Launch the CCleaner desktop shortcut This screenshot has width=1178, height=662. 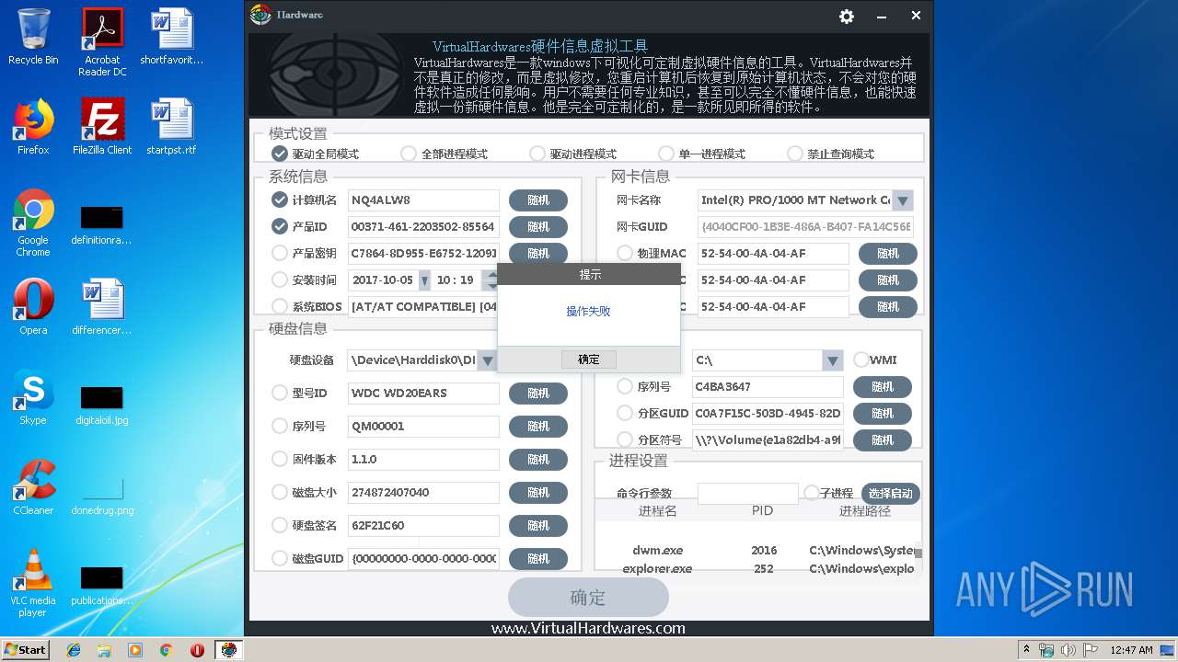(33, 486)
